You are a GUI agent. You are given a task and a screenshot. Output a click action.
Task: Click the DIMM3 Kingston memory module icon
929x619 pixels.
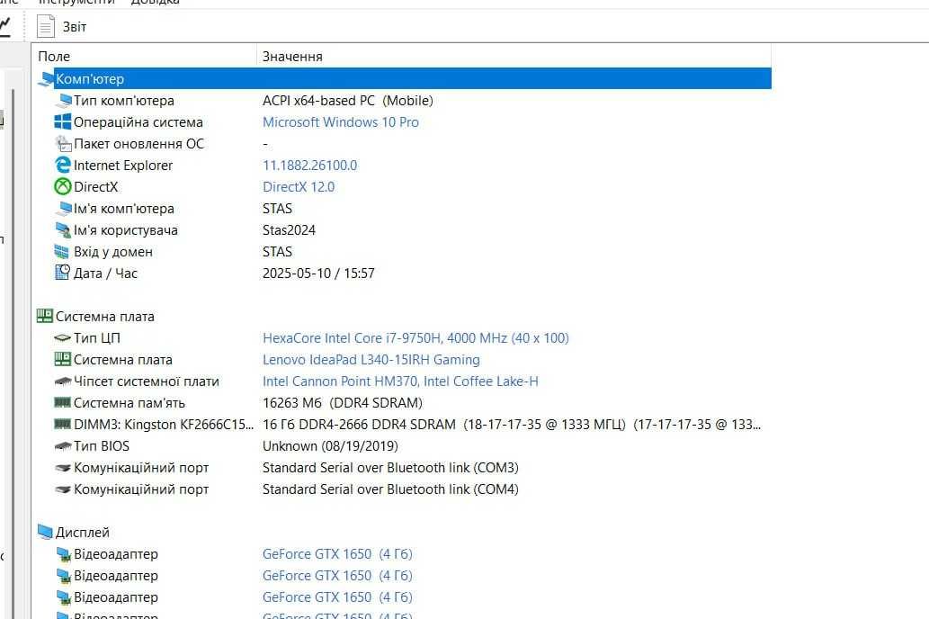(x=62, y=424)
